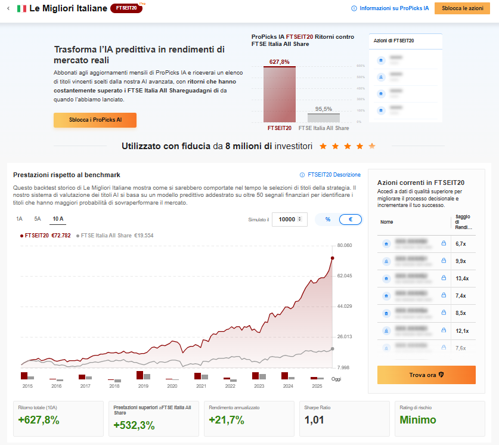This screenshot has width=499, height=445.
Task: Click FTSEIT20 €72.782 chart legend
Action: (x=45, y=236)
